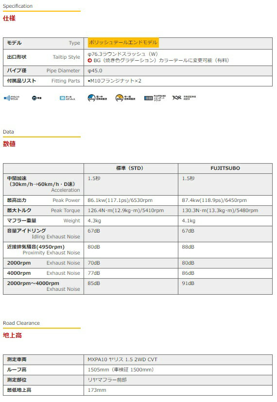Click the red 仕様 section heading
The width and height of the screenshot is (277, 402).
9,18
